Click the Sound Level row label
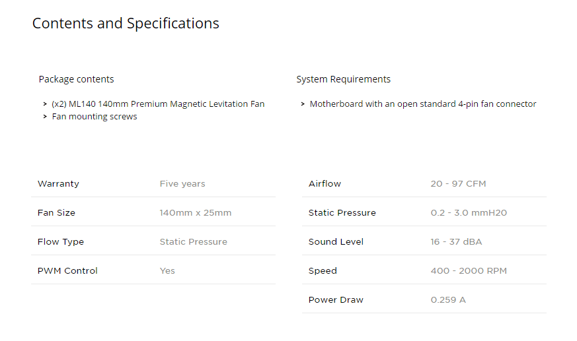Screen dimensions: 577x341 [x=336, y=242]
